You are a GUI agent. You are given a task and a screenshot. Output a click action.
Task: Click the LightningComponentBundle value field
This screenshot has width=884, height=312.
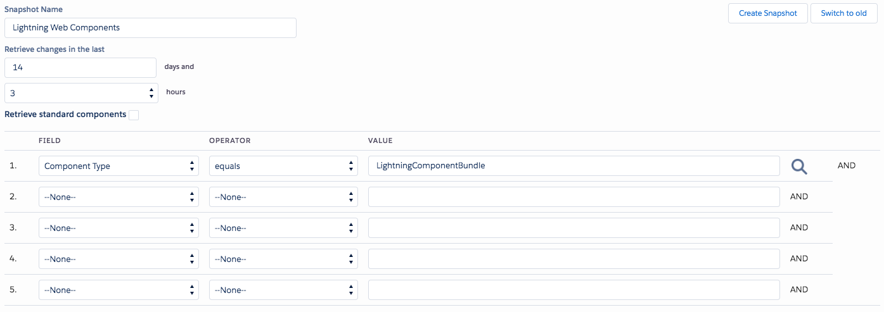coord(574,166)
